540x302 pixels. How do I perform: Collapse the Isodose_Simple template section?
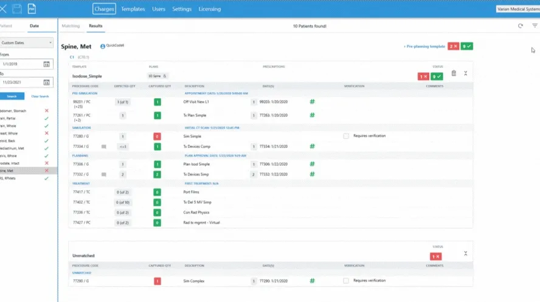(466, 73)
